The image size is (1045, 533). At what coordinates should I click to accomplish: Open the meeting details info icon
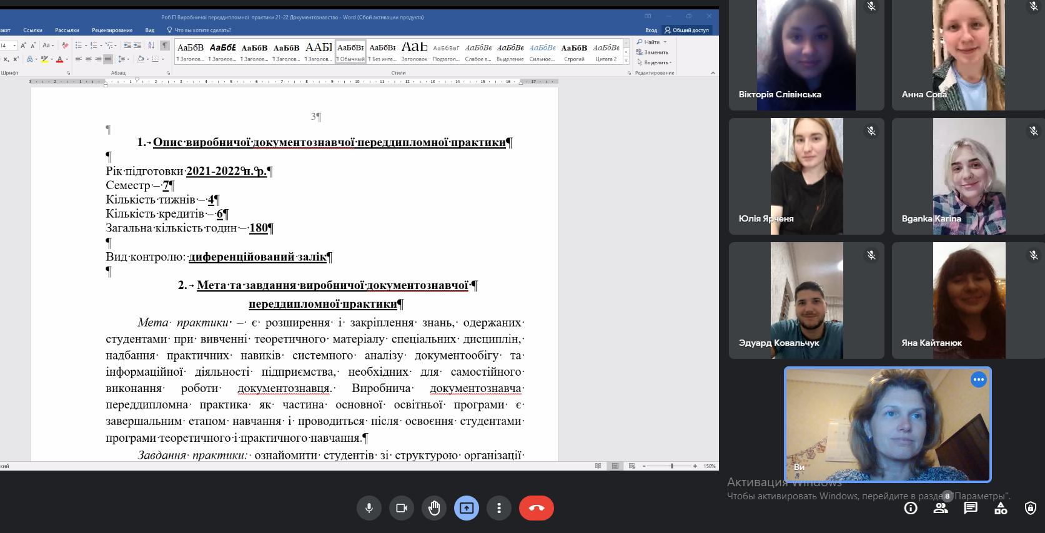pos(911,508)
